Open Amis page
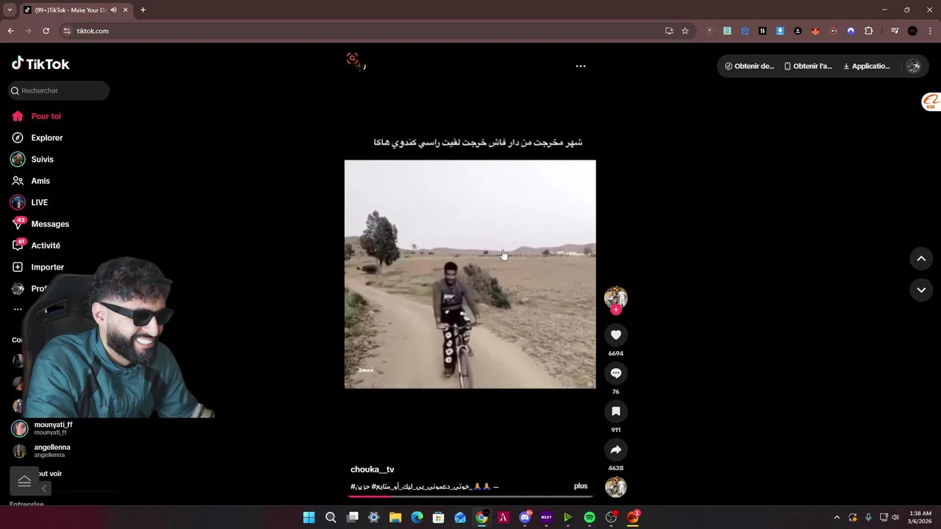This screenshot has width=941, height=529. 31,181
